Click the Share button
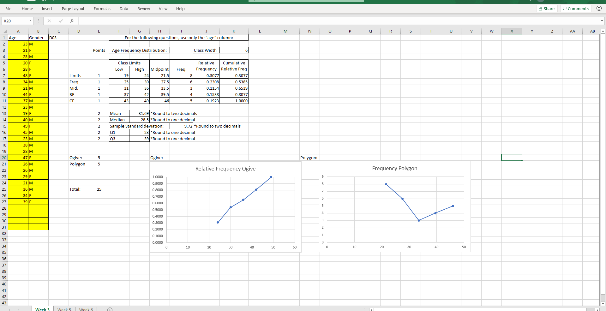Image resolution: width=606 pixels, height=311 pixels. pyautogui.click(x=547, y=9)
